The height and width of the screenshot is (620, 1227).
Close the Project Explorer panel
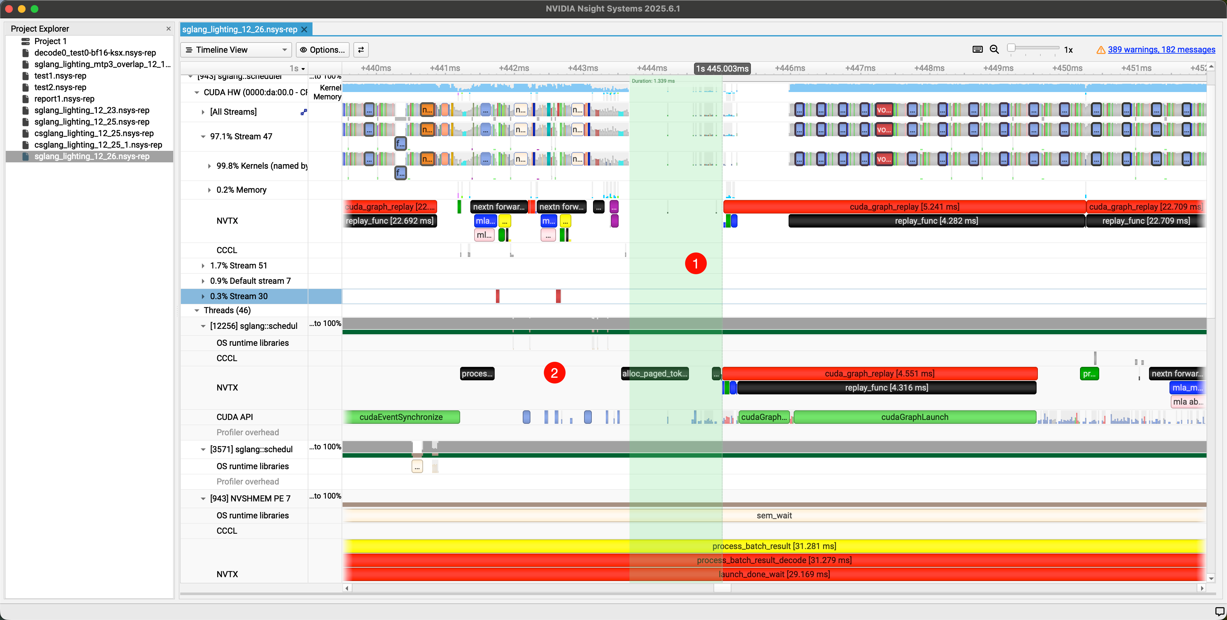coord(168,28)
